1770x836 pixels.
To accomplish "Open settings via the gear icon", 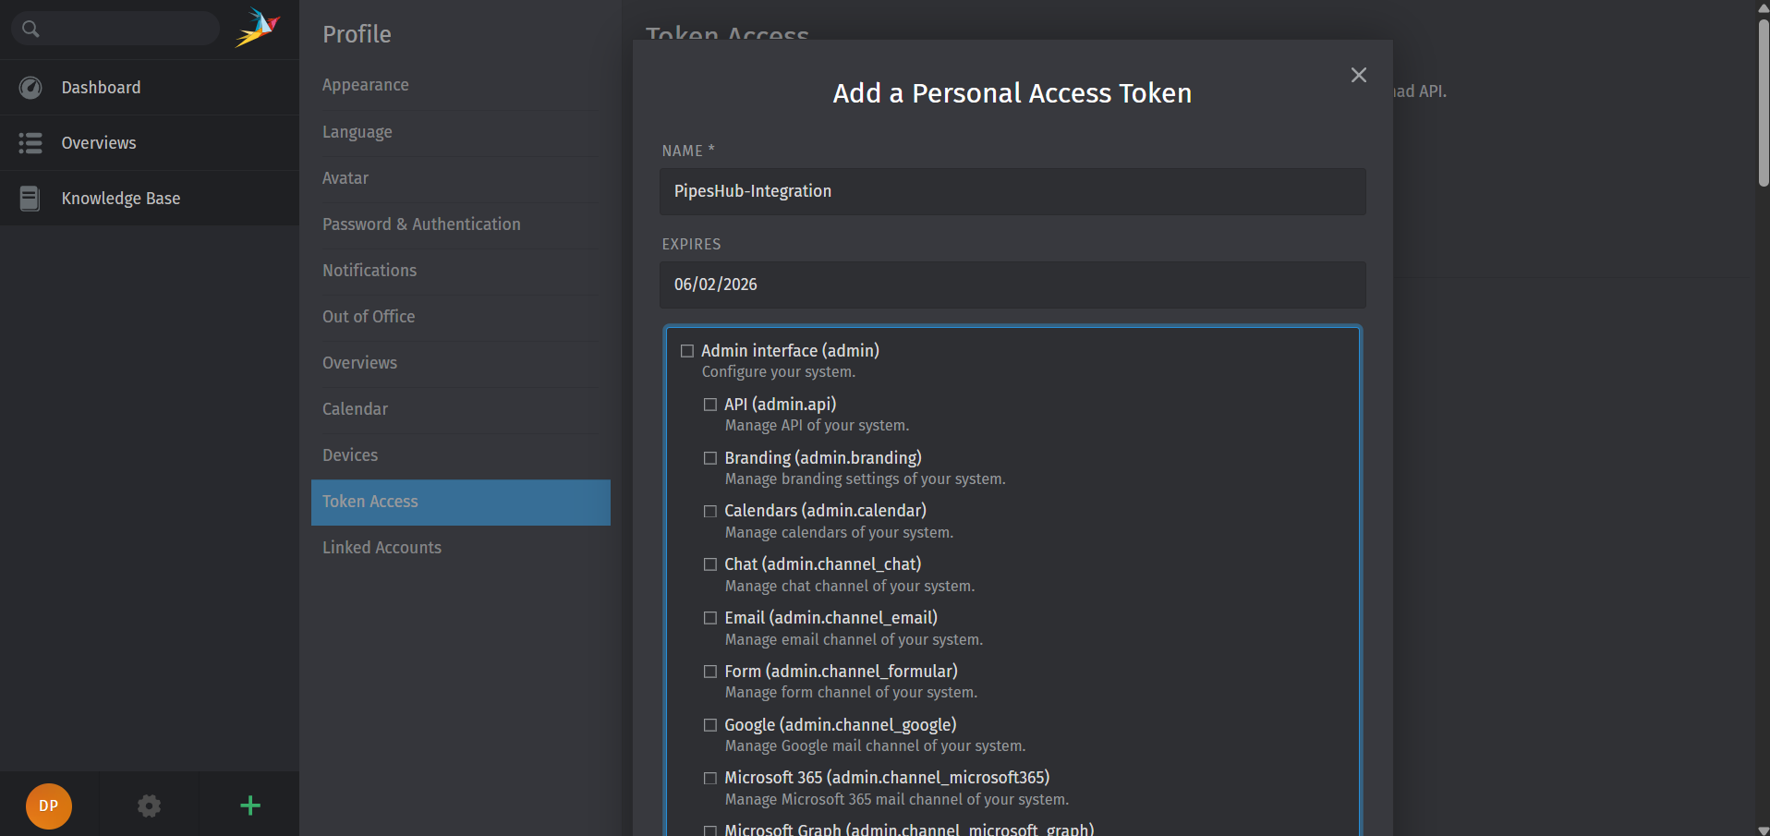I will click(149, 806).
